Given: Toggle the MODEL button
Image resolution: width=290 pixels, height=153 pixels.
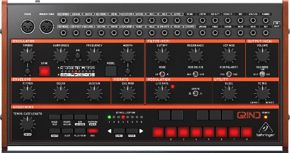Looking at the screenshot, I should click(111, 71).
